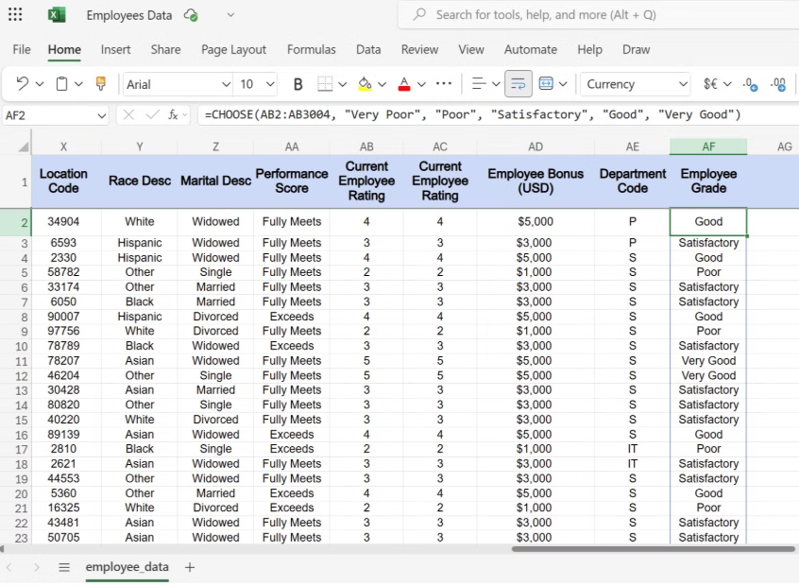
Task: Click the Excel logo icon
Action: pyautogui.click(x=57, y=15)
